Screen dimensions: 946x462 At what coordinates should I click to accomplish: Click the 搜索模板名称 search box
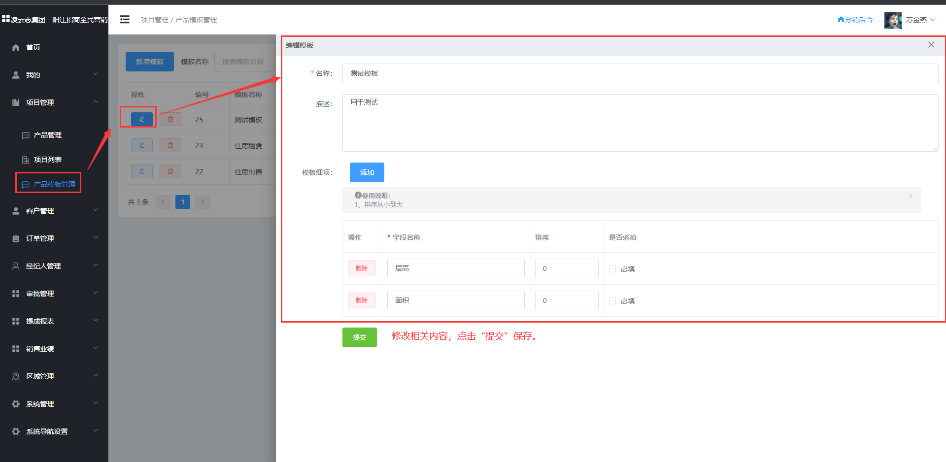point(245,62)
